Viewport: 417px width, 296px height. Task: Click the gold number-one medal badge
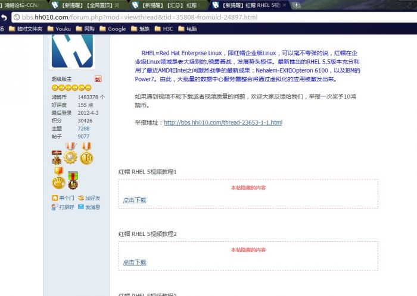[x=87, y=153]
